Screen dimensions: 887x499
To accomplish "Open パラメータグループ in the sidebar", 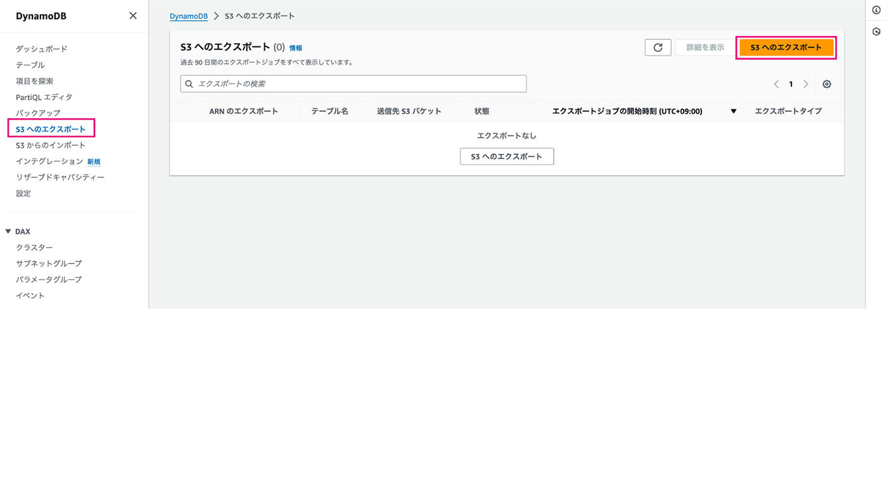I will point(49,279).
